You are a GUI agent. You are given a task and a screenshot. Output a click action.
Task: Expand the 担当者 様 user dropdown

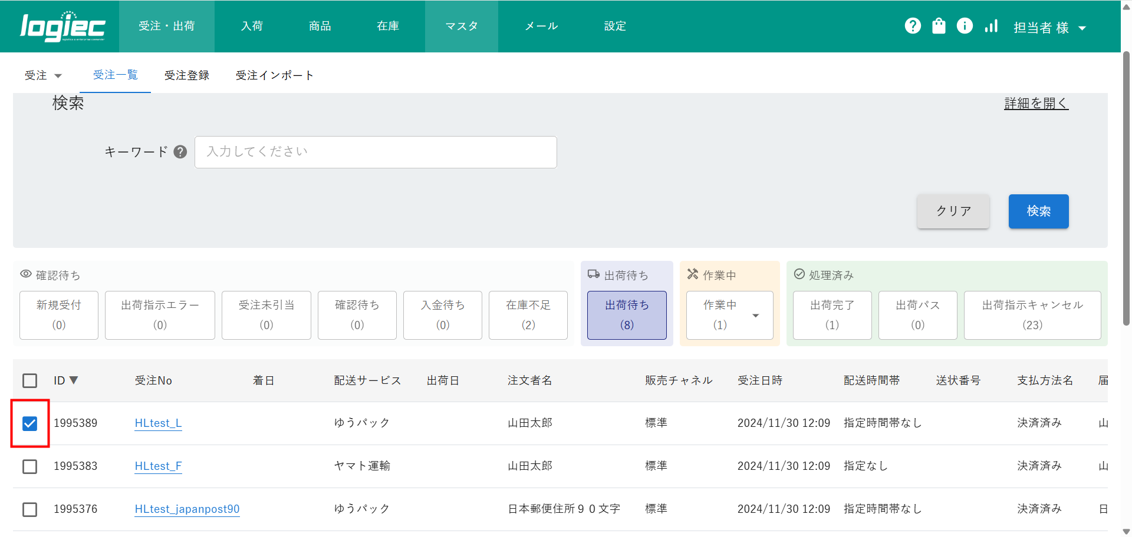[x=1049, y=28]
